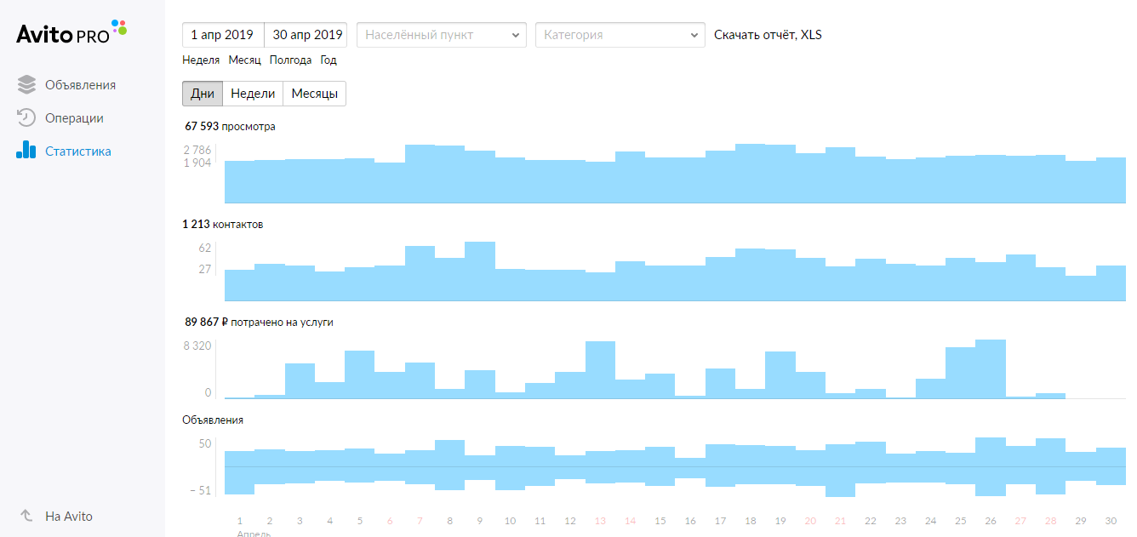Switch grouping to Недели
Screen dimensions: 1137x537
pos(253,94)
